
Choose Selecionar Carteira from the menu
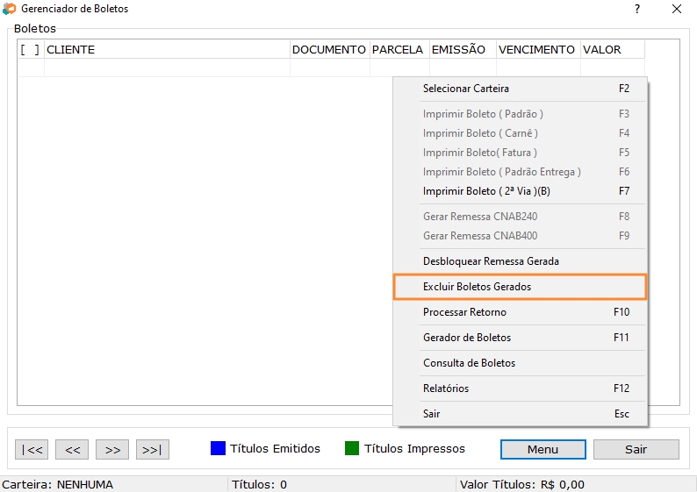(x=465, y=89)
